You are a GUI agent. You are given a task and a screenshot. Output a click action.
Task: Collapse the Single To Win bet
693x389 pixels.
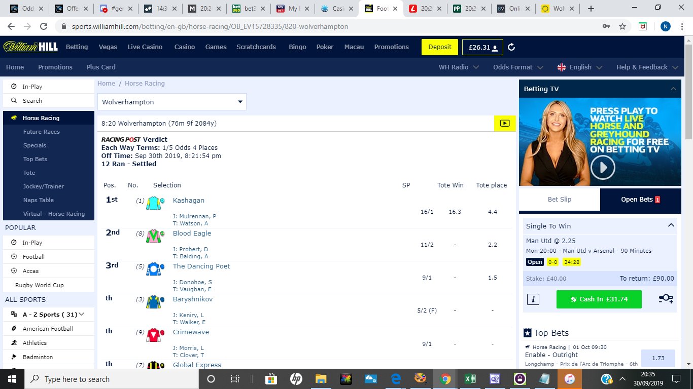pos(671,225)
